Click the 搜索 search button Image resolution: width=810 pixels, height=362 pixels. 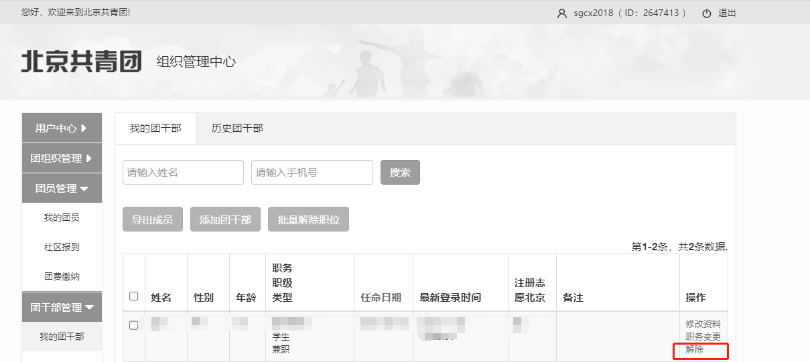pyautogui.click(x=400, y=172)
